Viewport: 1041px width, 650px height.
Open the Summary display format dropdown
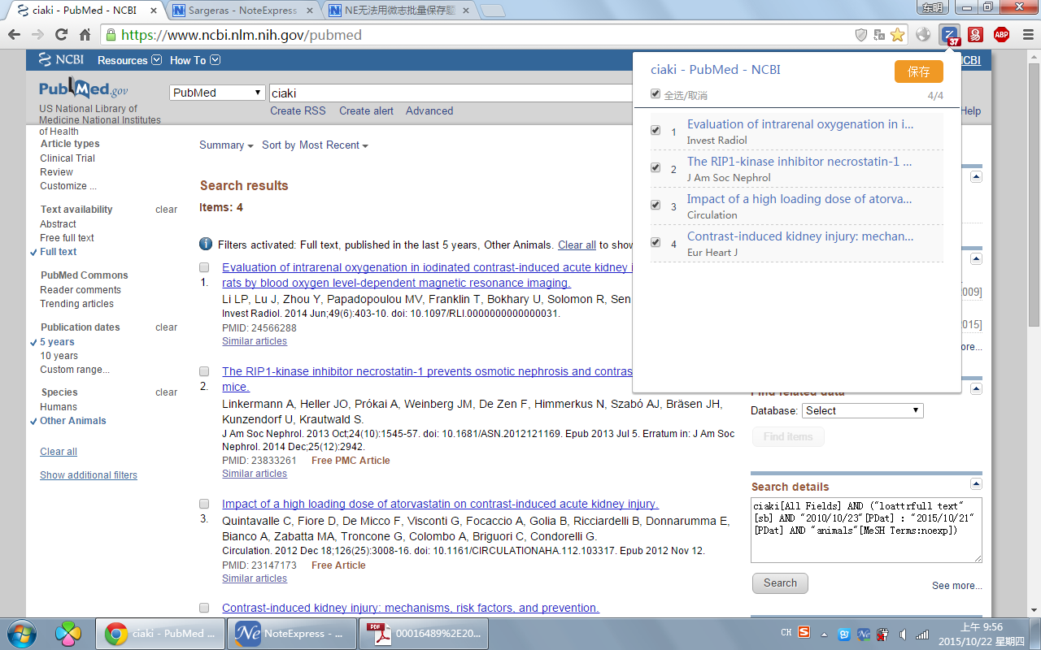coord(226,145)
